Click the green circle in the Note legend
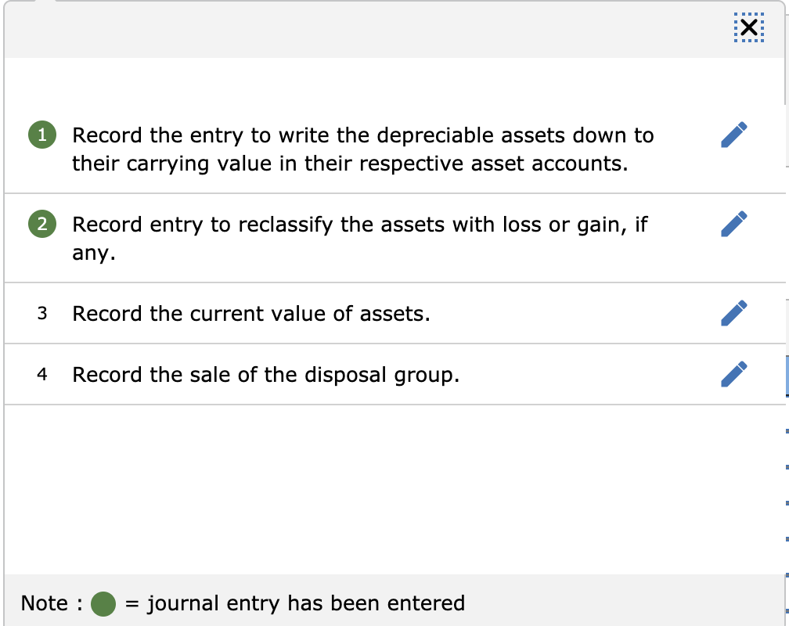789x626 pixels. [102, 603]
